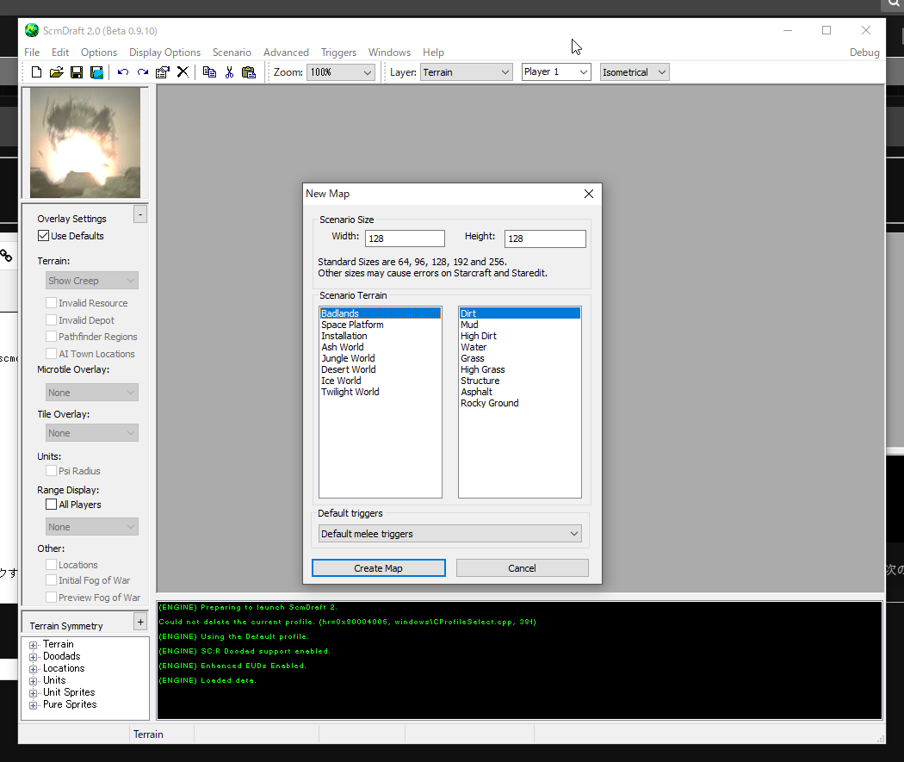This screenshot has width=904, height=762.
Task: Select High Grass terrain type
Action: (x=520, y=369)
